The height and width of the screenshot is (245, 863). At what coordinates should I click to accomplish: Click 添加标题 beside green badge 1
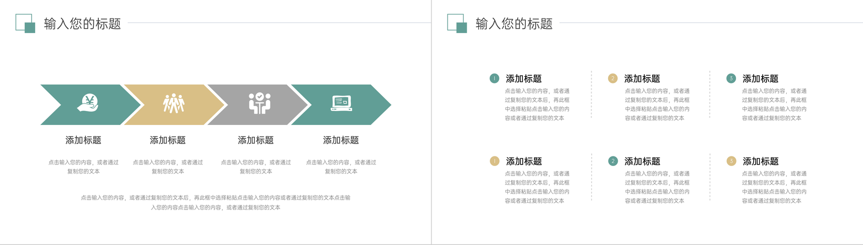(x=524, y=78)
